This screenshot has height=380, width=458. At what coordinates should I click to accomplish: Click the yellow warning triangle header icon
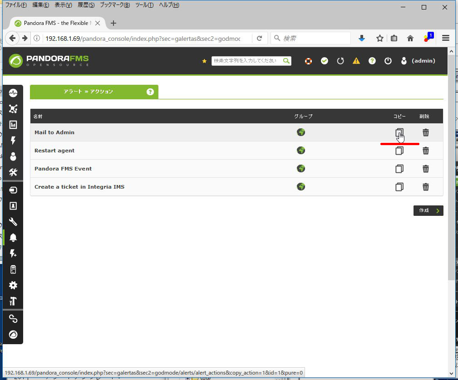coord(356,61)
